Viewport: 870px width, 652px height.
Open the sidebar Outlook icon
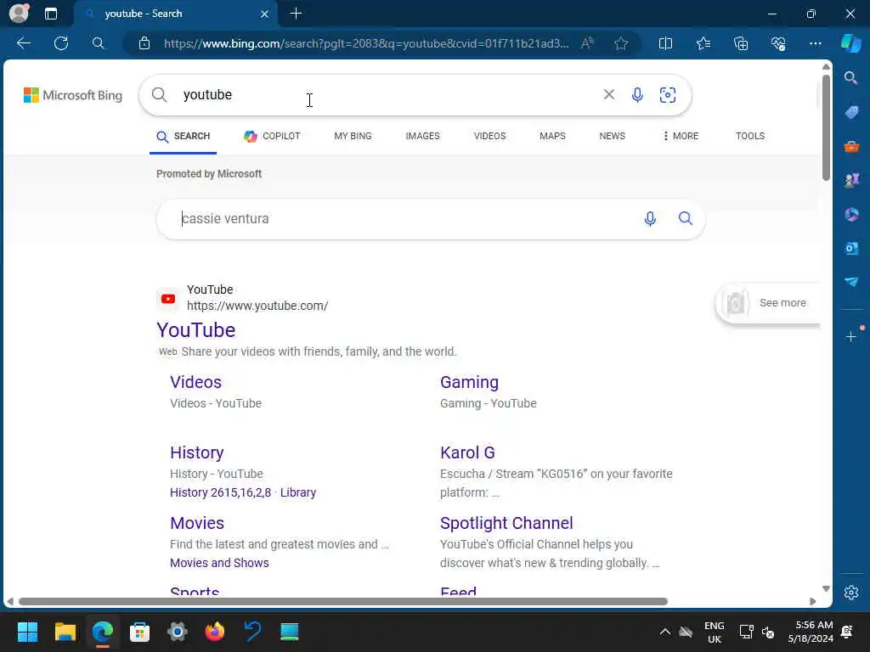click(x=851, y=249)
